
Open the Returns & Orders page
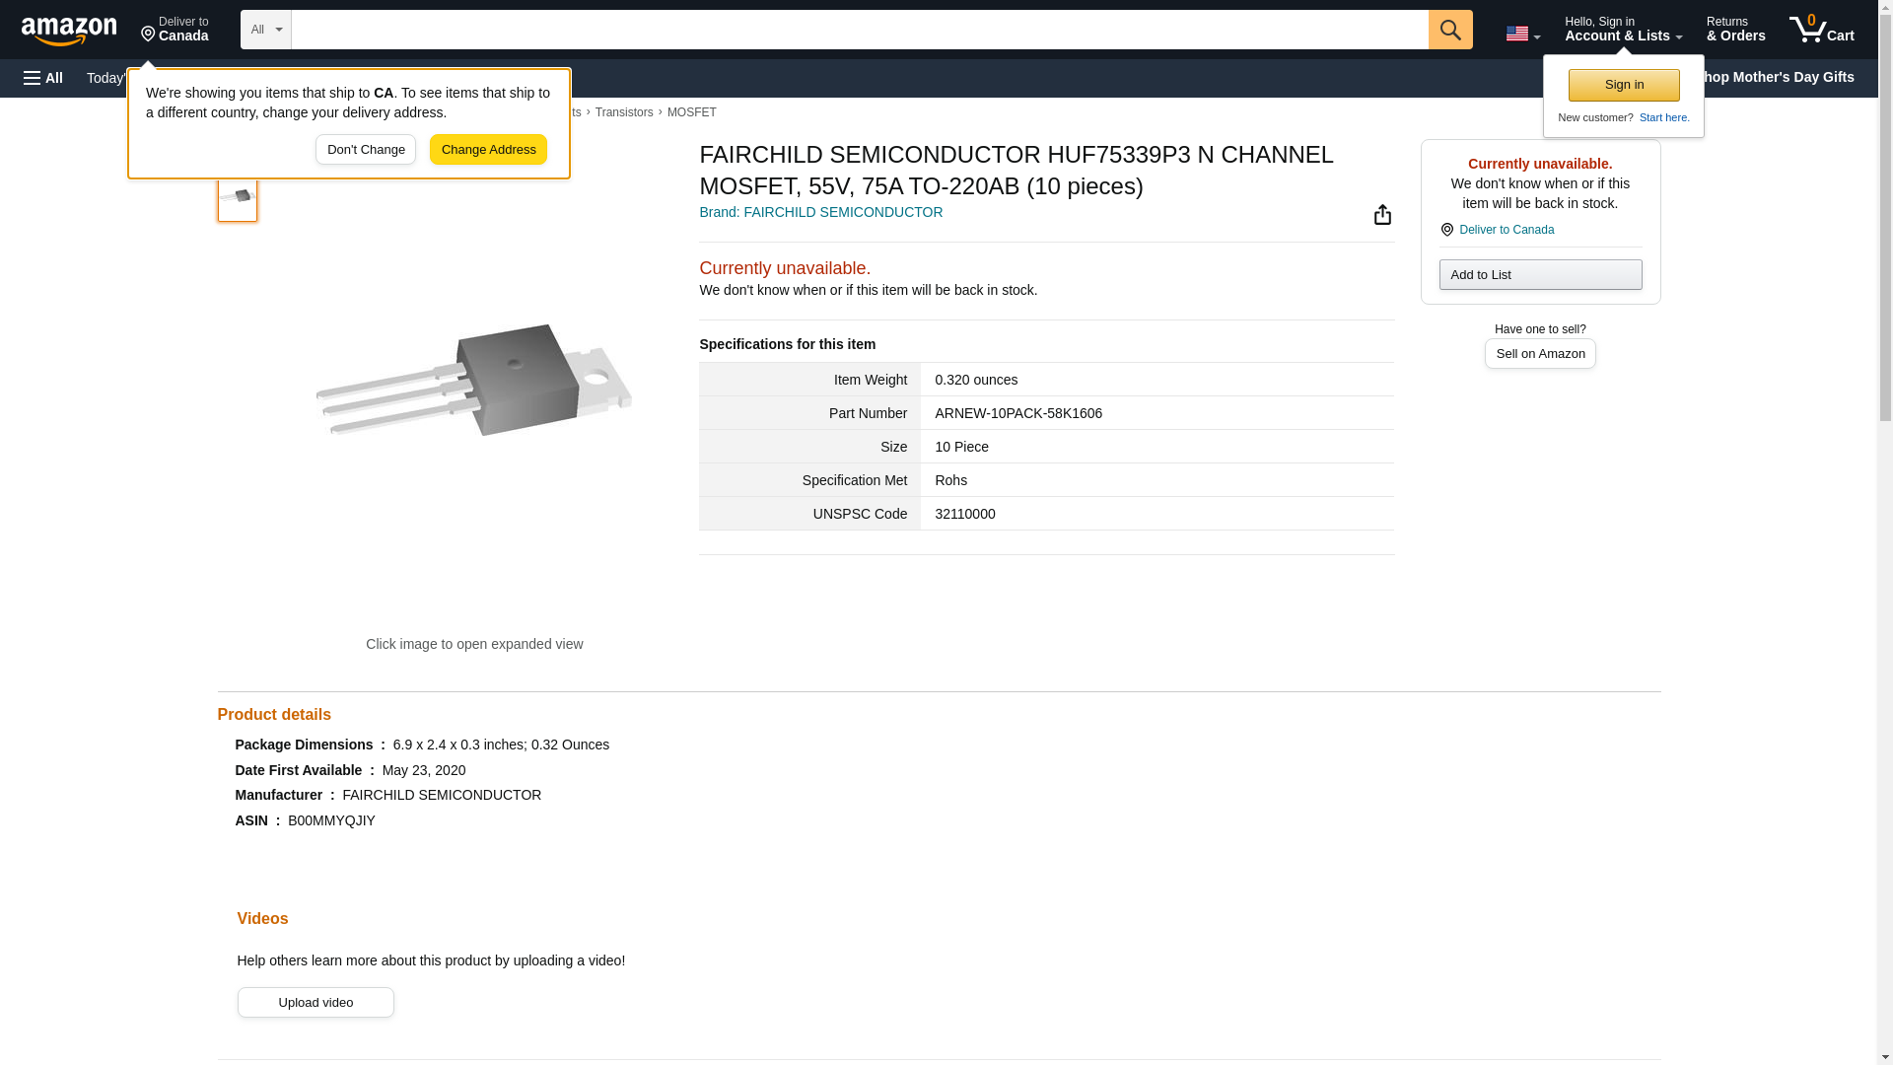click(1735, 30)
